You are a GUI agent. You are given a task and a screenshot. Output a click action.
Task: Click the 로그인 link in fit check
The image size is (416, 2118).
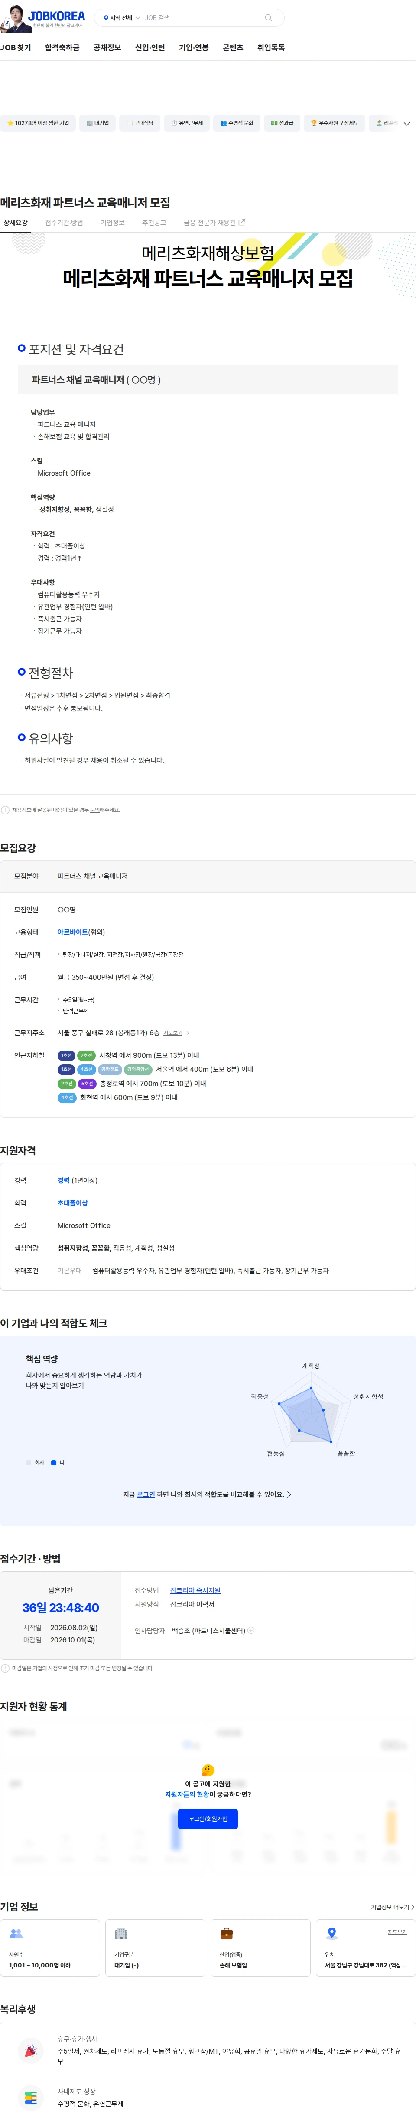click(x=145, y=1495)
